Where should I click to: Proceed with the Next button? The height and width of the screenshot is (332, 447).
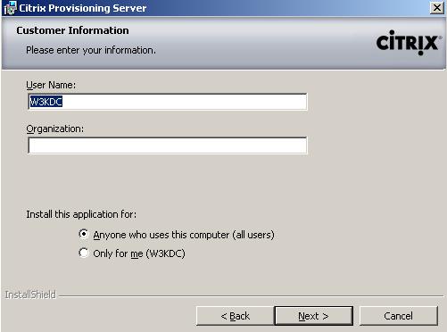pos(314,316)
